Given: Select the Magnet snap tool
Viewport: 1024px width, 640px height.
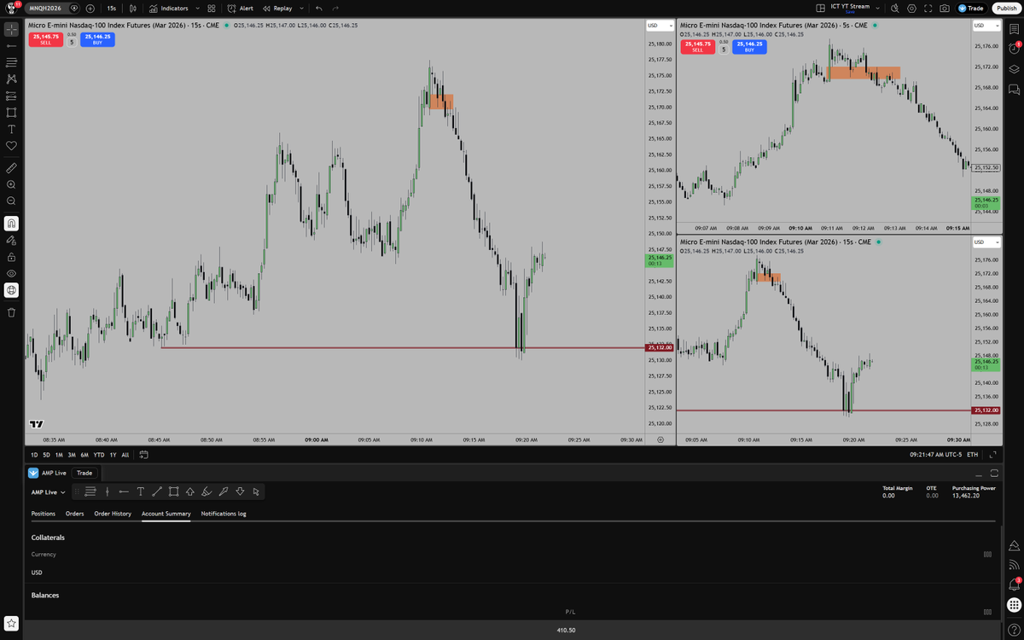Looking at the screenshot, I should [x=11, y=224].
